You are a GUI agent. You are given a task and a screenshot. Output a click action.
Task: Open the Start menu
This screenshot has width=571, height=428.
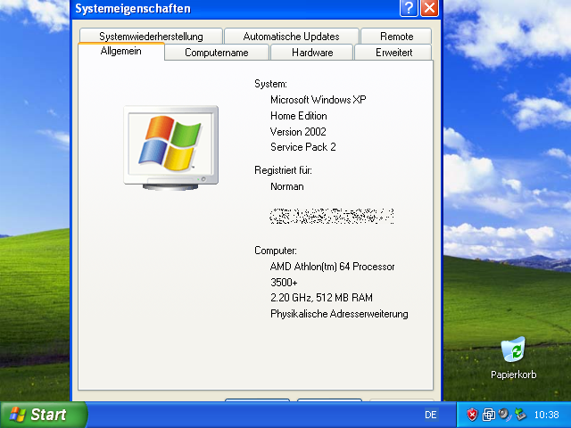tap(43, 415)
